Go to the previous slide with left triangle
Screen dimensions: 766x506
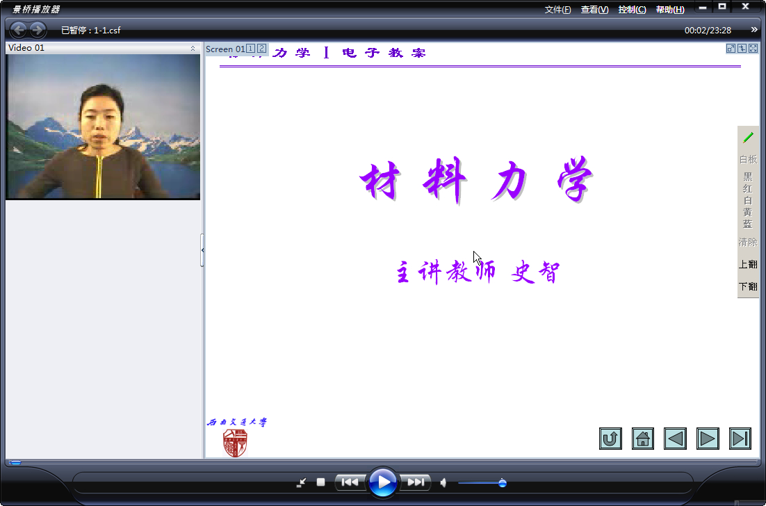[x=675, y=439]
